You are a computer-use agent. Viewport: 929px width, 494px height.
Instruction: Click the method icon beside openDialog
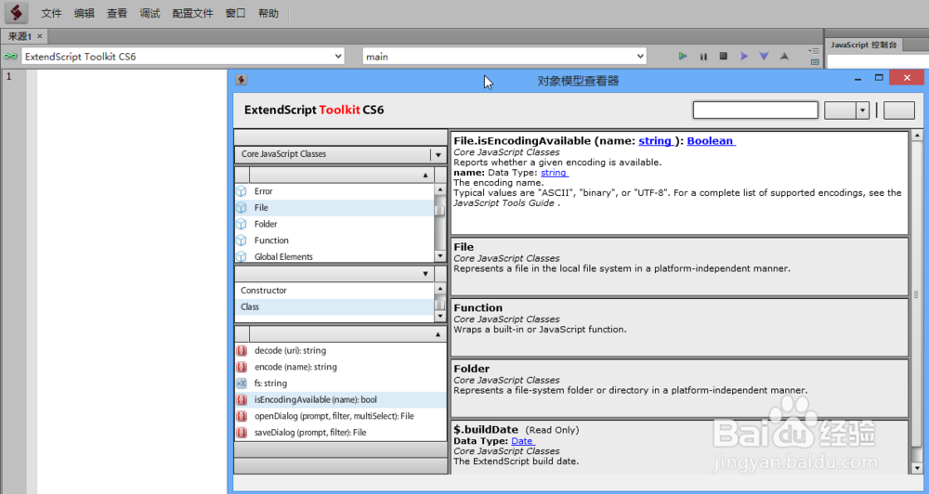(x=242, y=416)
